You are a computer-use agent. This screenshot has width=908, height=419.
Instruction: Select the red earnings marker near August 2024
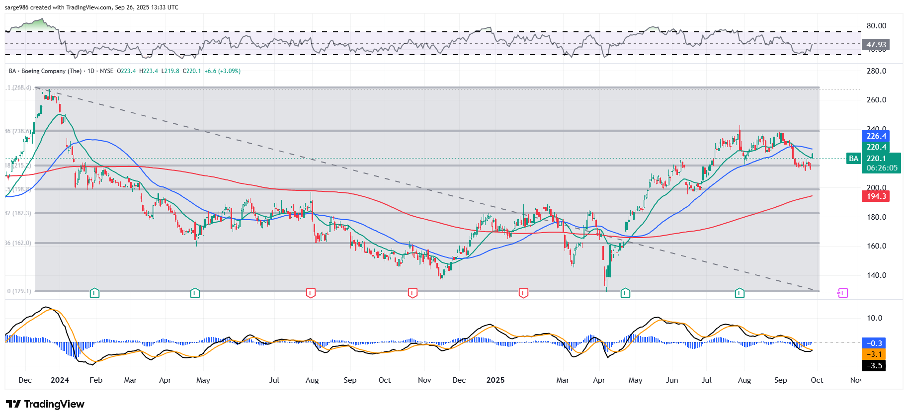[311, 293]
